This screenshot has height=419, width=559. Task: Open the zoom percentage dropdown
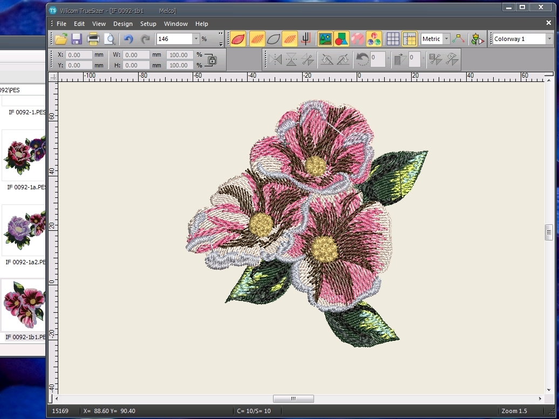coord(196,39)
